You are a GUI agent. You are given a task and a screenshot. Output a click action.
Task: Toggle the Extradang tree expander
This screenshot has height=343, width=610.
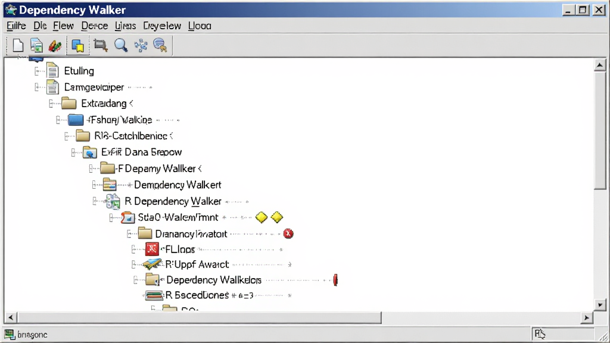52,104
